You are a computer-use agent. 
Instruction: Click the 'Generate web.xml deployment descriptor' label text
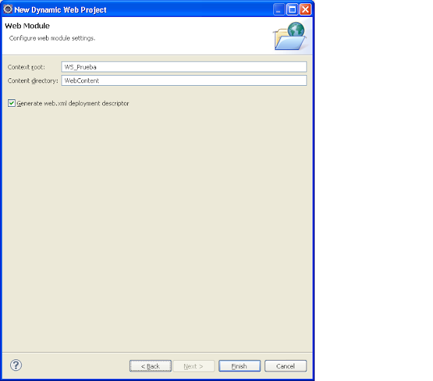coord(72,103)
